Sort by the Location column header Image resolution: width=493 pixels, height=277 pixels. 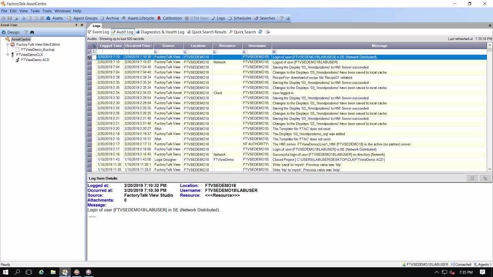click(x=198, y=46)
